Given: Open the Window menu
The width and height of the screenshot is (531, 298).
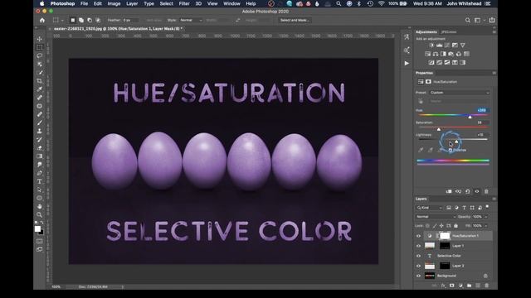Looking at the screenshot, I should coord(231,3).
